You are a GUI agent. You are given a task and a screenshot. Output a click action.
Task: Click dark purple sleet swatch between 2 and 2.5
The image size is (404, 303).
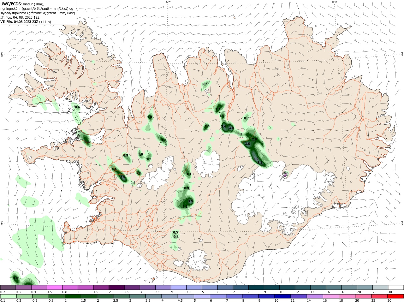116,288
